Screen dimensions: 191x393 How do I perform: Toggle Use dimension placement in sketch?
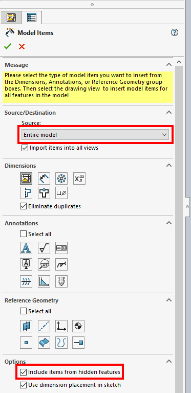[23, 385]
